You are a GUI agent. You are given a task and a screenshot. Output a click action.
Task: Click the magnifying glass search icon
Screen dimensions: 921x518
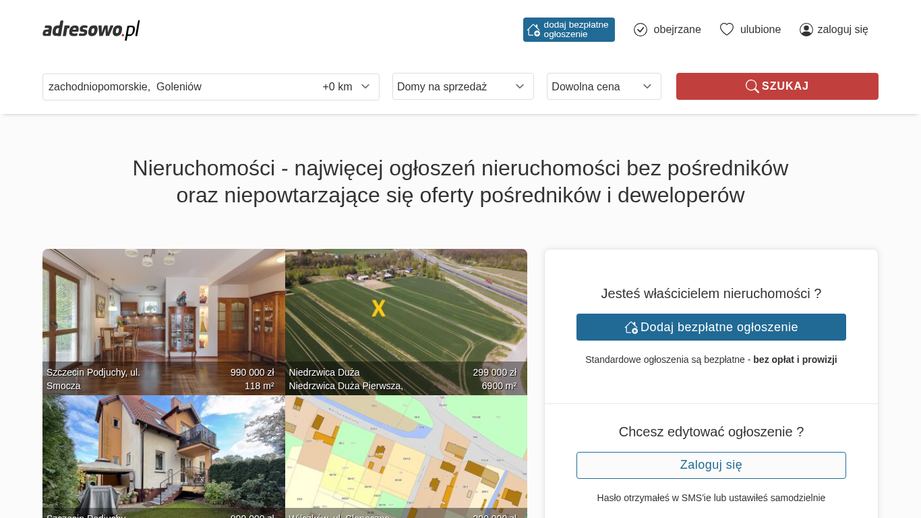pyautogui.click(x=752, y=86)
